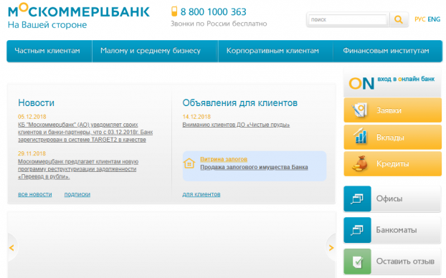446x278 pixels.
Task: Click the house icon beside Витрина залогов
Action: pos(189,163)
